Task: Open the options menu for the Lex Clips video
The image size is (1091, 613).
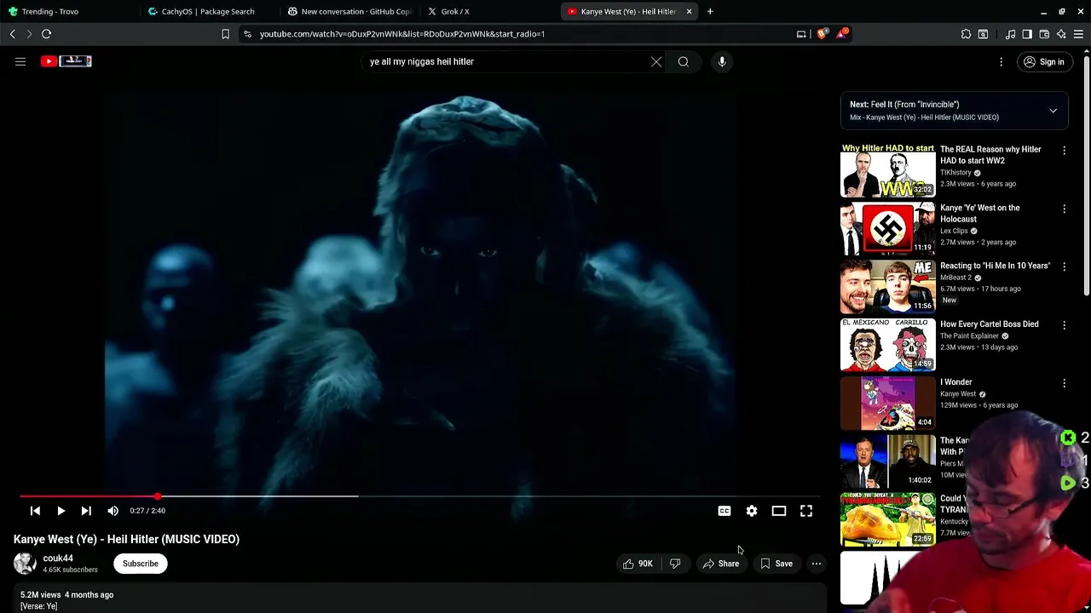Action: [1064, 209]
